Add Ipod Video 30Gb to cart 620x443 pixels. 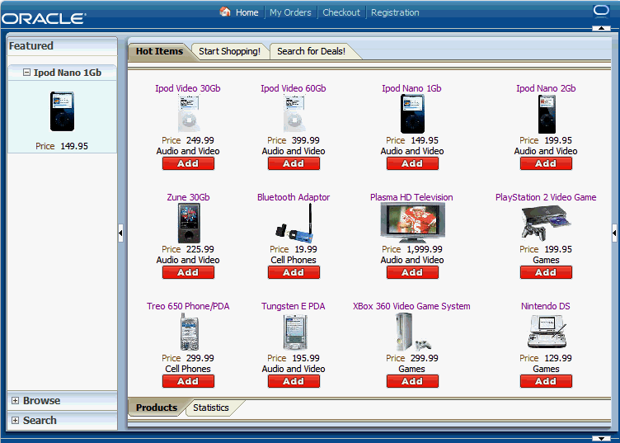point(188,163)
